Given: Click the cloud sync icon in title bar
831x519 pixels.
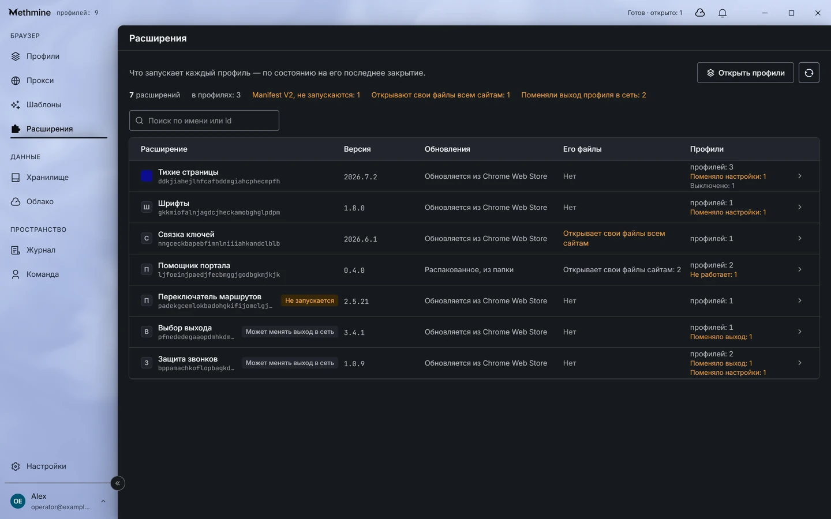Looking at the screenshot, I should pos(700,13).
